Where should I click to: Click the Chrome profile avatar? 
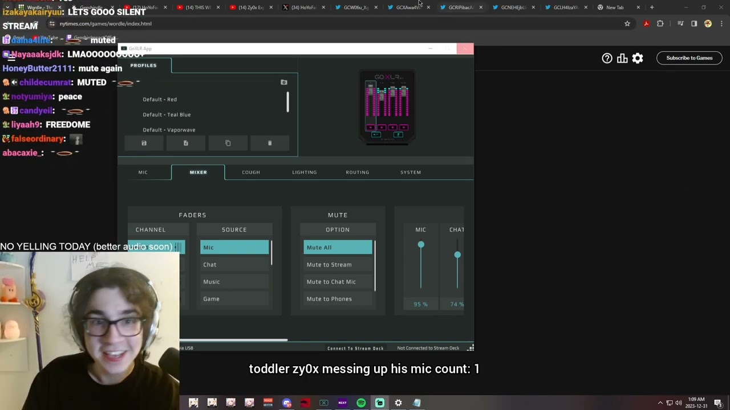[x=708, y=24]
